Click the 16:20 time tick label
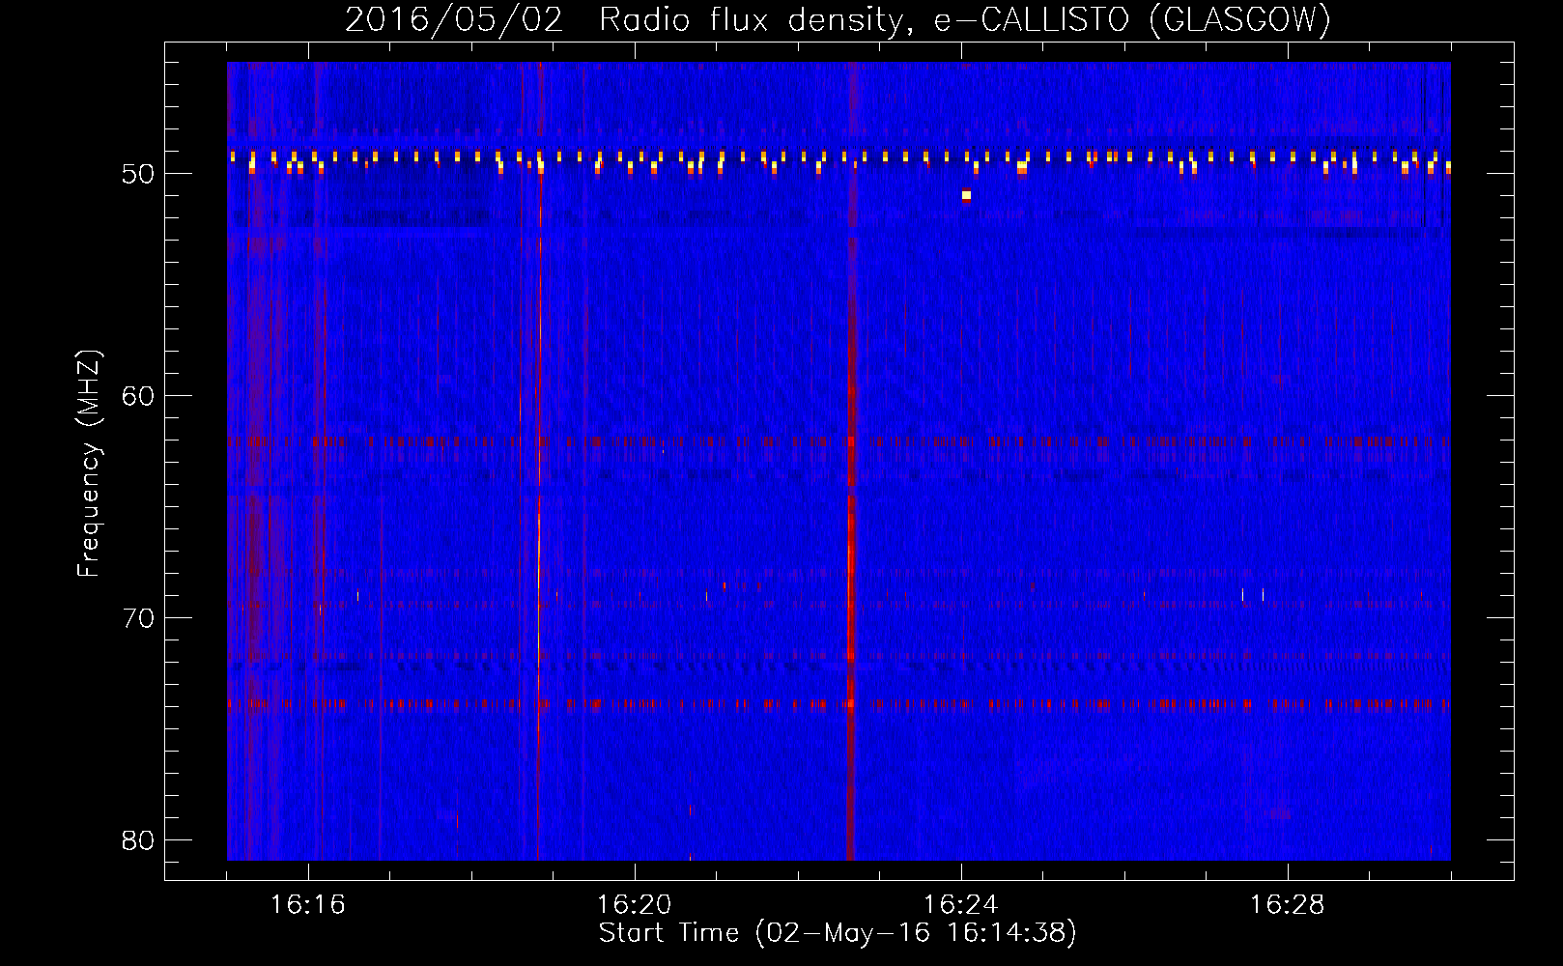1563x966 pixels. [x=635, y=905]
